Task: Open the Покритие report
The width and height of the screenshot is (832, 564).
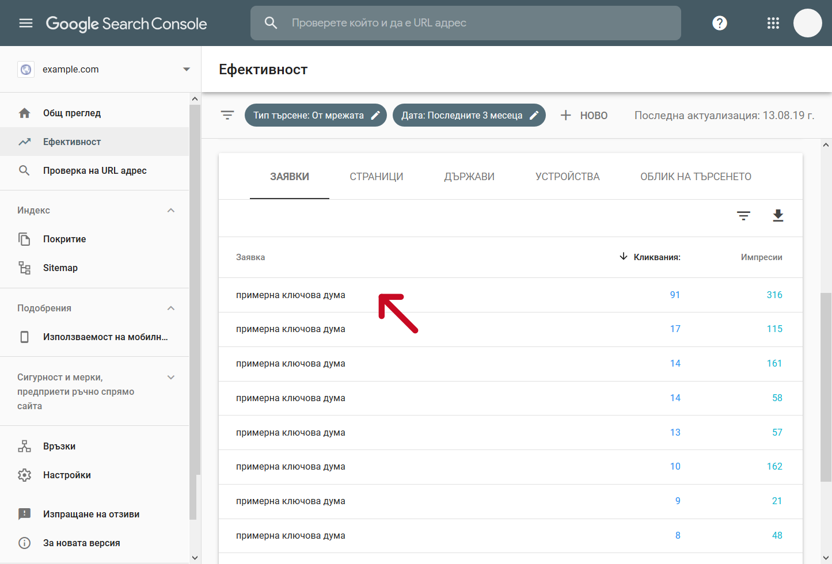Action: coord(94,239)
